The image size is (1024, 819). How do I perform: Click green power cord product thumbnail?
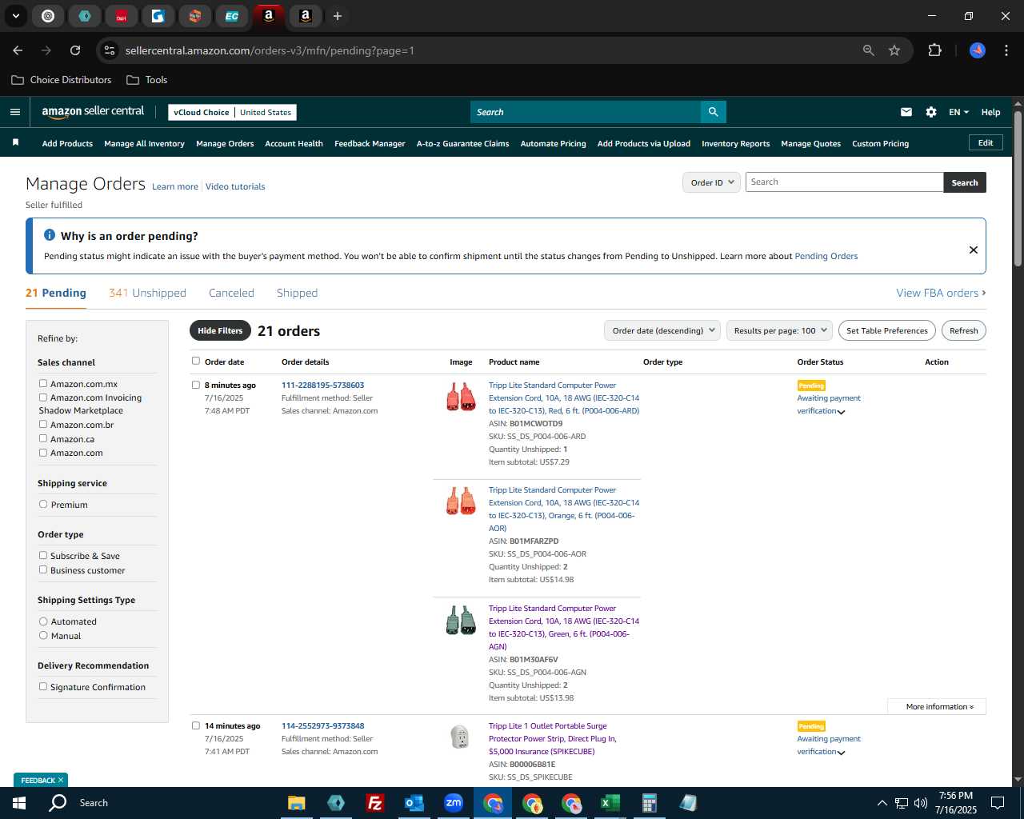click(461, 620)
